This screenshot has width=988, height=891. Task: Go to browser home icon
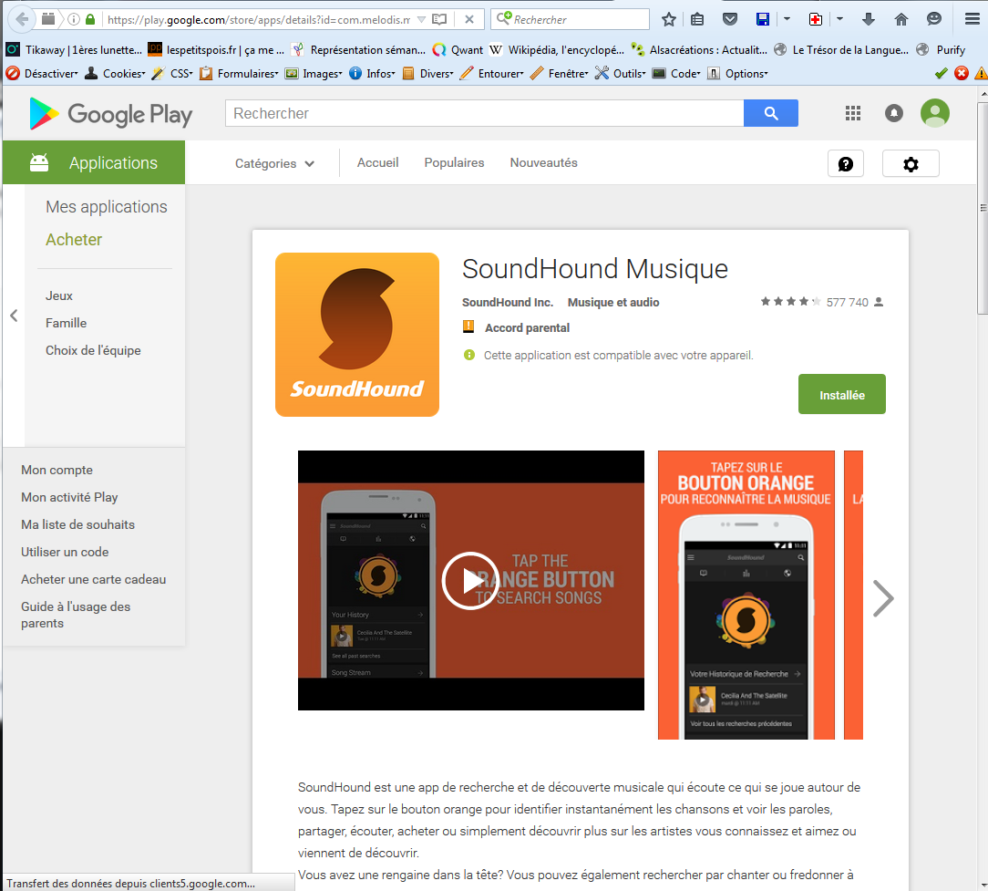(x=901, y=19)
